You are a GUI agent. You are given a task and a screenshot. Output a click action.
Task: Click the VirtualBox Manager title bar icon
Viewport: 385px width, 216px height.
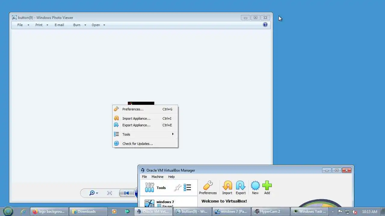tap(143, 170)
